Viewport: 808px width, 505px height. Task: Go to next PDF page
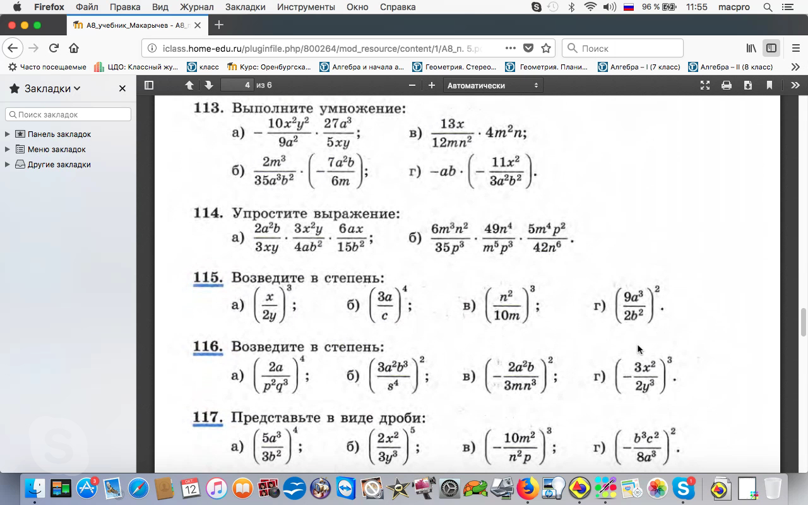[x=209, y=85]
